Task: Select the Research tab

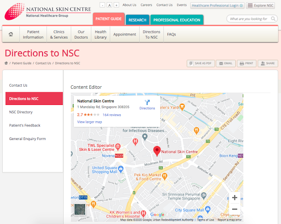Action: (x=137, y=20)
